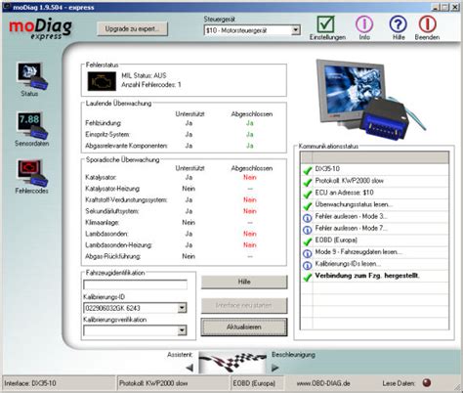Select the Verbindung zum Fzg. hergestellt row
The image size is (463, 393).
(374, 276)
